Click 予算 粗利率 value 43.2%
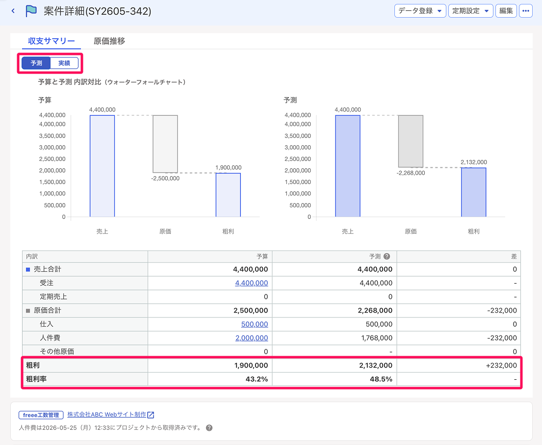The height and width of the screenshot is (445, 542). click(257, 379)
